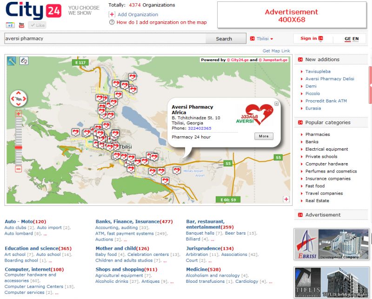Click the help icon about adding organizations
The width and height of the screenshot is (372, 299).
(x=112, y=22)
